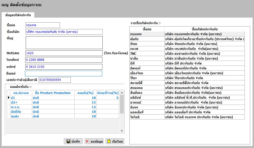Select มิตรแท้ row in insurer list

187,68
